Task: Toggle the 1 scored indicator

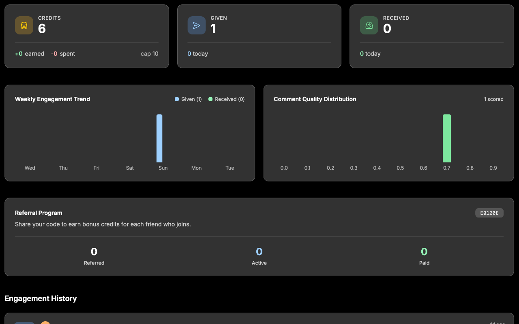Action: pos(493,99)
